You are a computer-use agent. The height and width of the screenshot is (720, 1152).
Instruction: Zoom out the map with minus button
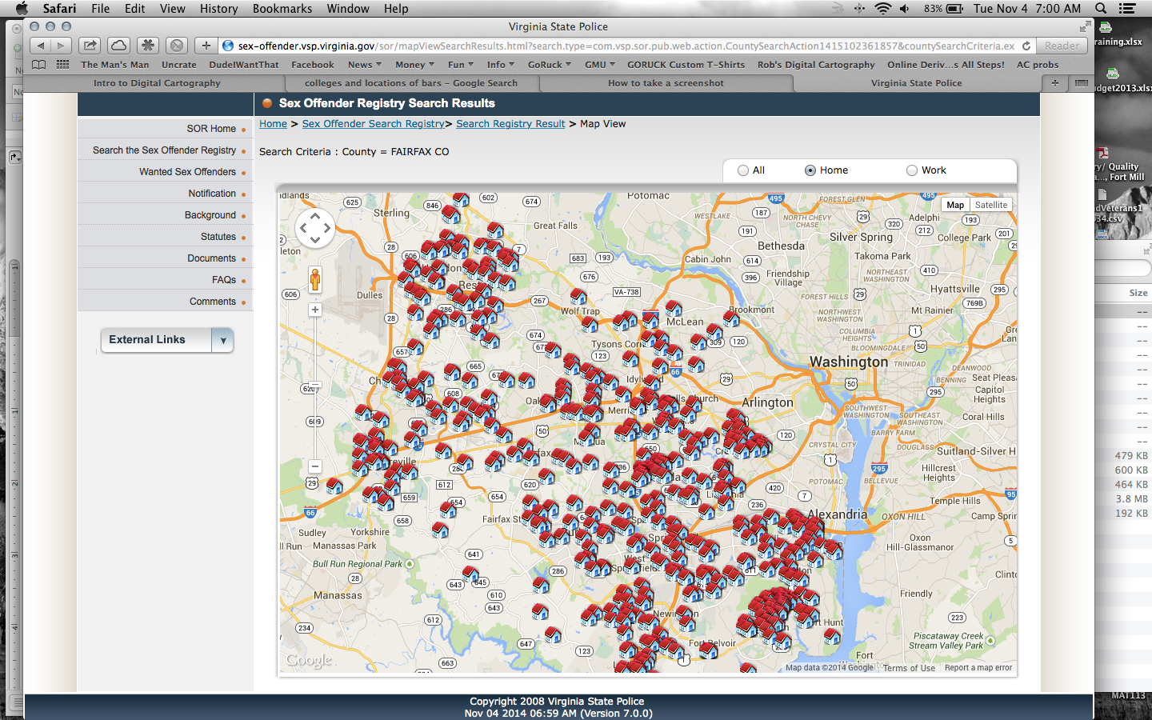pos(315,466)
